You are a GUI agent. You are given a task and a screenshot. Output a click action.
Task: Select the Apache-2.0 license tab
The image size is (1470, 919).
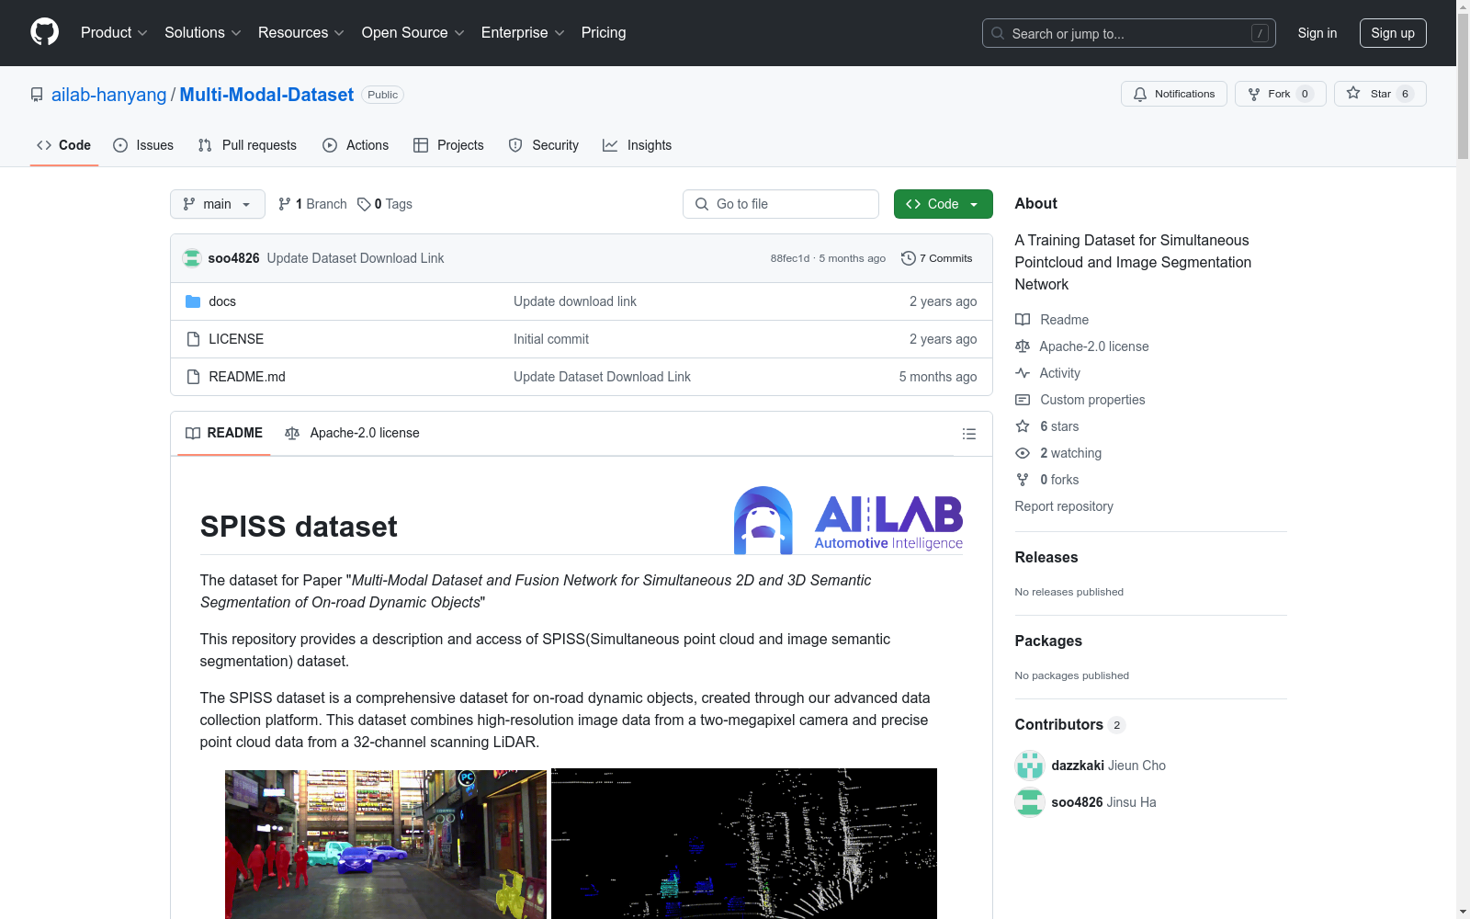click(352, 433)
